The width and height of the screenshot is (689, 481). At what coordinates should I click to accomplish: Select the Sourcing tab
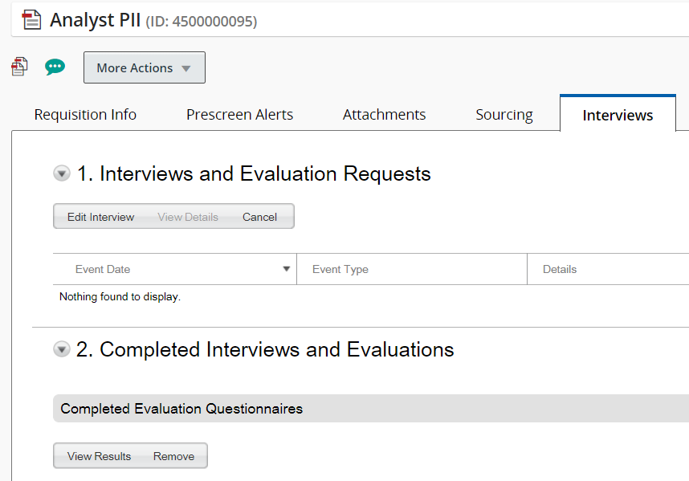503,115
